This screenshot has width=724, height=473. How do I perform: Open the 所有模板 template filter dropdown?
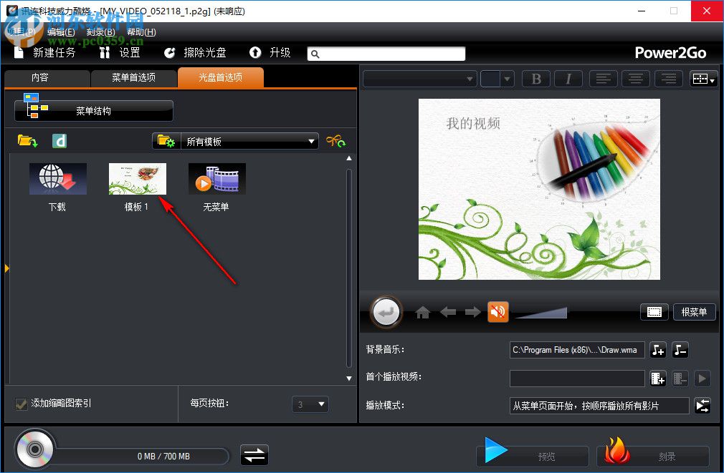249,141
